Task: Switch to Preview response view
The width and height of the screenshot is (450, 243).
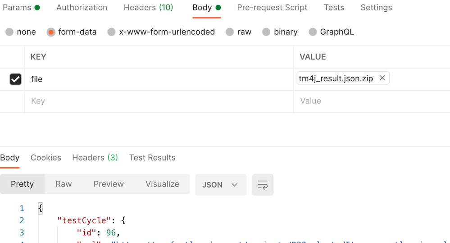Action: [x=109, y=184]
